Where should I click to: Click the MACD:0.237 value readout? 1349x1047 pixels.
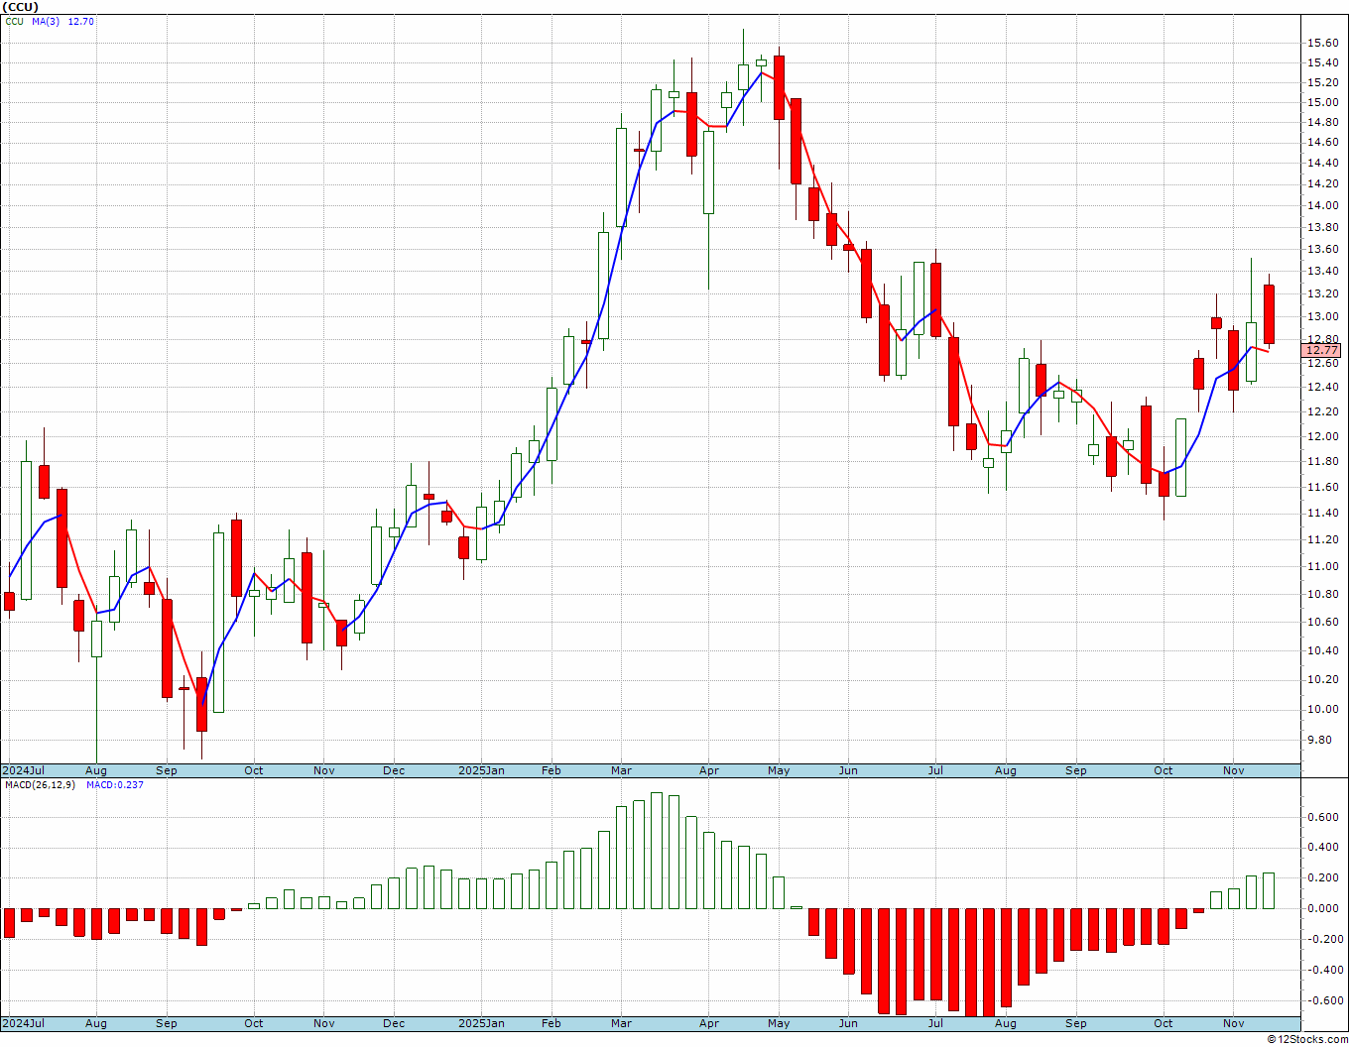pos(115,785)
